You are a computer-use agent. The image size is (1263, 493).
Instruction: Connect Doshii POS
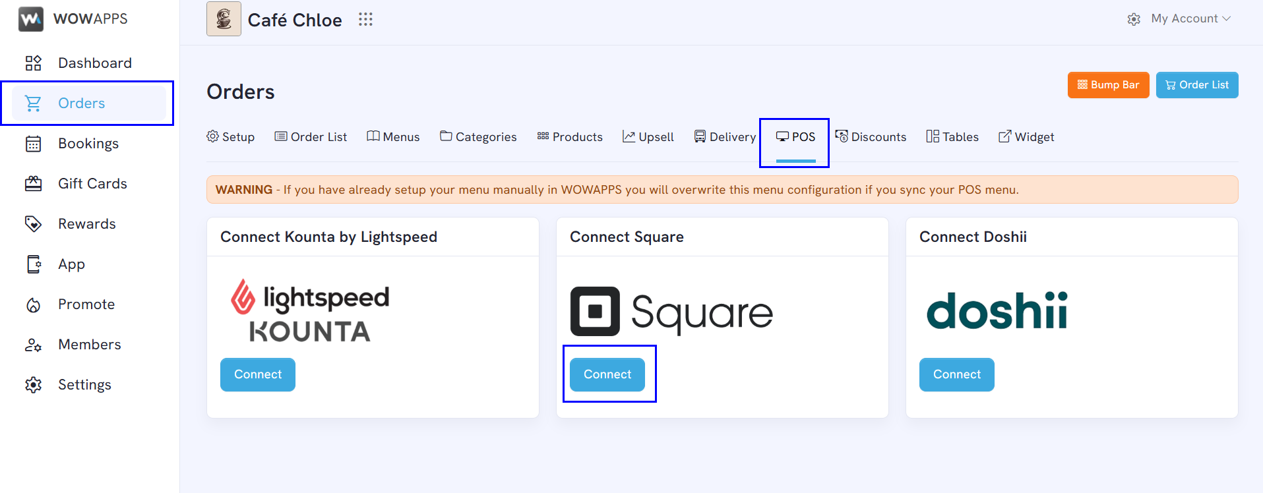pos(957,374)
